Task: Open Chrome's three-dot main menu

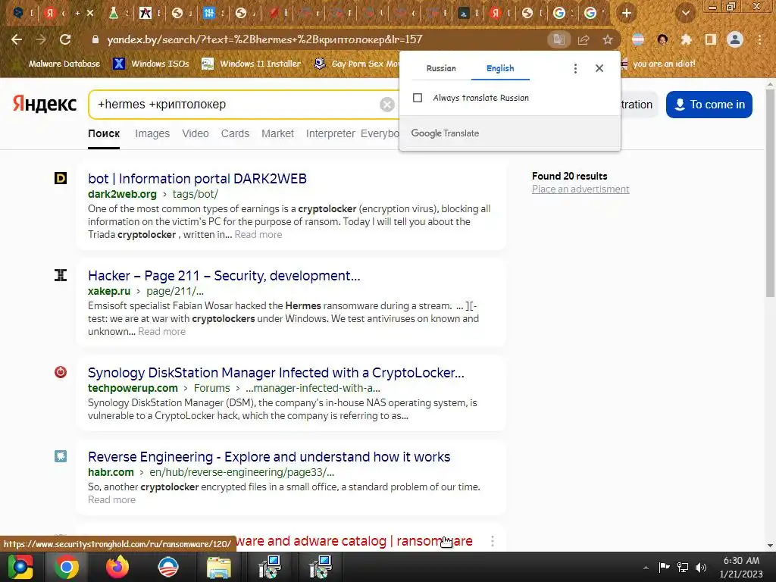Action: [x=759, y=39]
